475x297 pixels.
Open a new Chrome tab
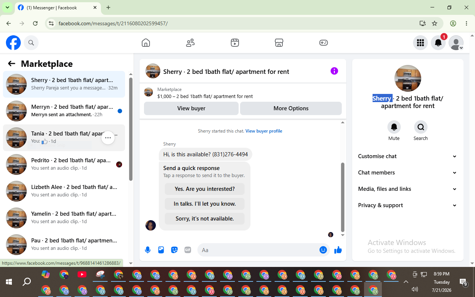[108, 7]
